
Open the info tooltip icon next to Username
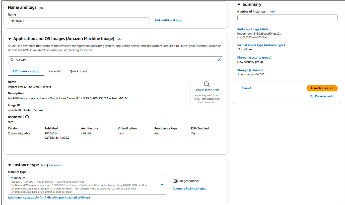pos(27,117)
